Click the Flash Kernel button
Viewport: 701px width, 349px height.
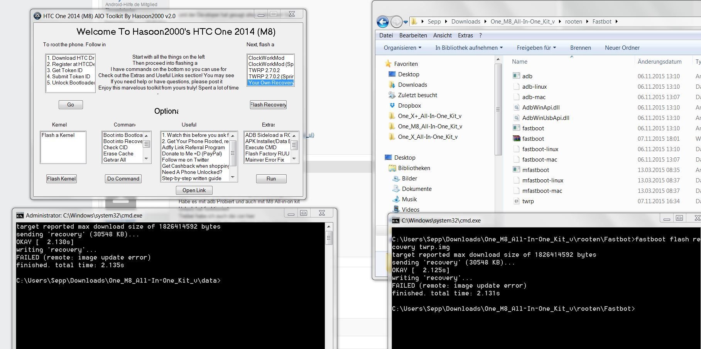61,179
